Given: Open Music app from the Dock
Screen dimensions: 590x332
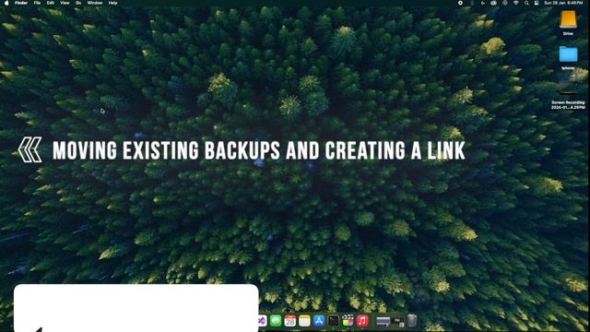Looking at the screenshot, I should point(362,321).
